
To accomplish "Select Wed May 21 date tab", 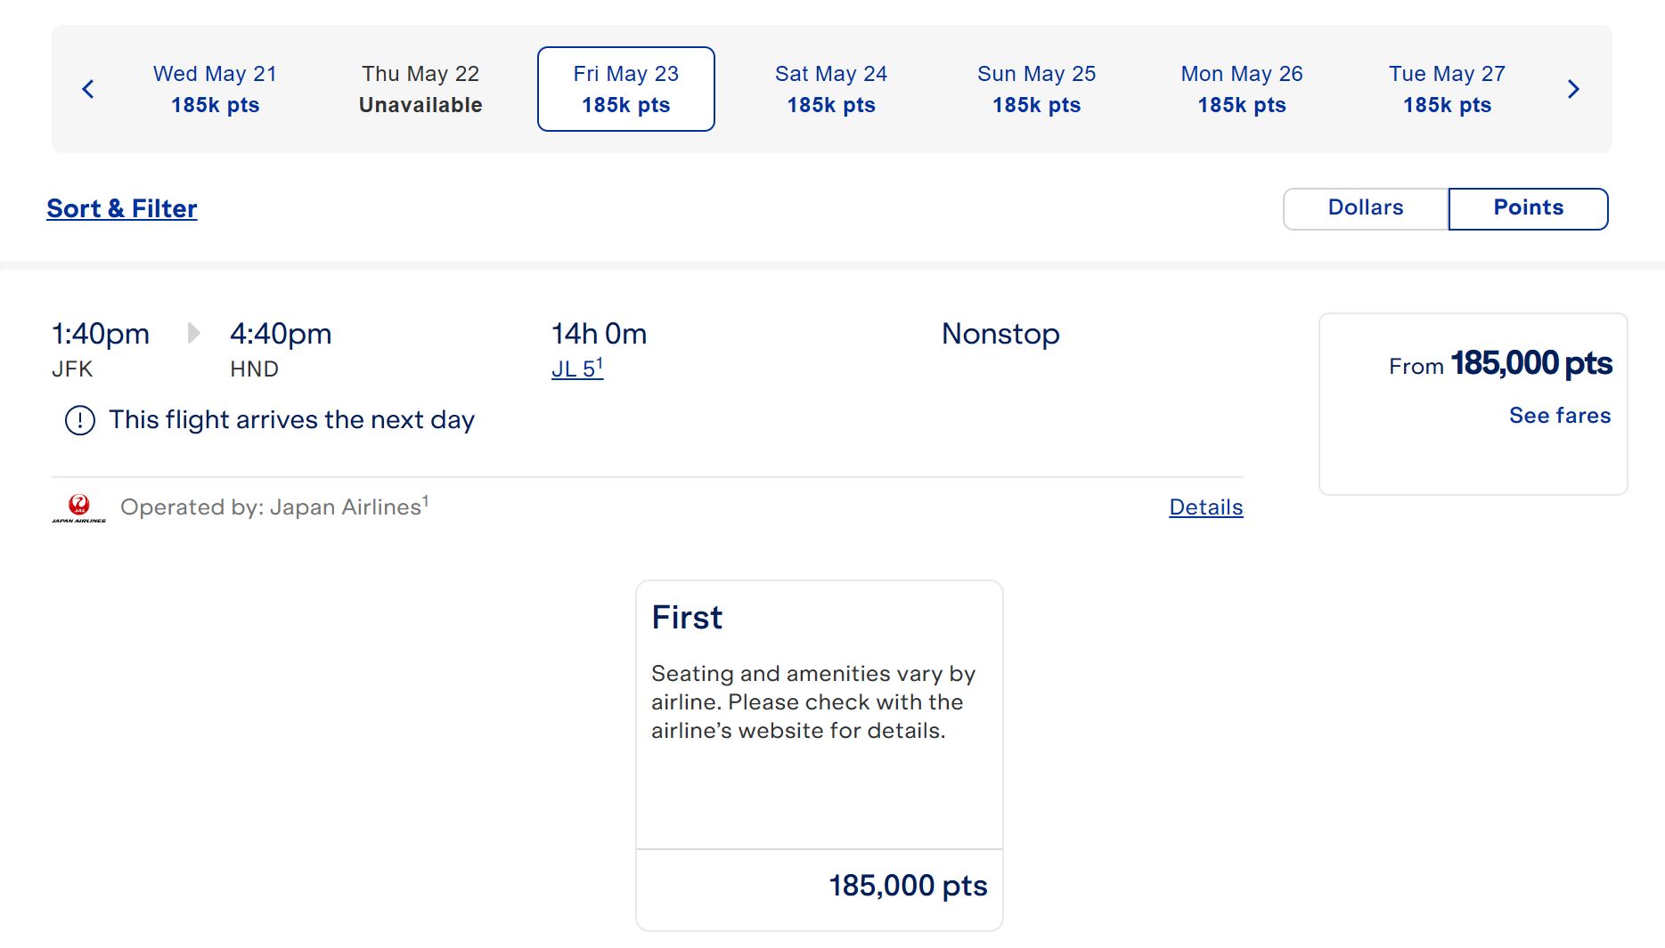I will pos(215,89).
